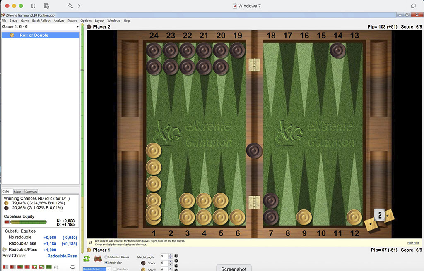Expand the VM toolbar chevron arrow
The width and height of the screenshot is (424, 271).
click(x=79, y=6)
